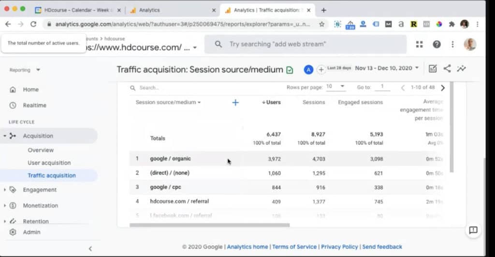The height and width of the screenshot is (257, 495).
Task: Expand the Retention section in sidebar
Action: [5, 221]
